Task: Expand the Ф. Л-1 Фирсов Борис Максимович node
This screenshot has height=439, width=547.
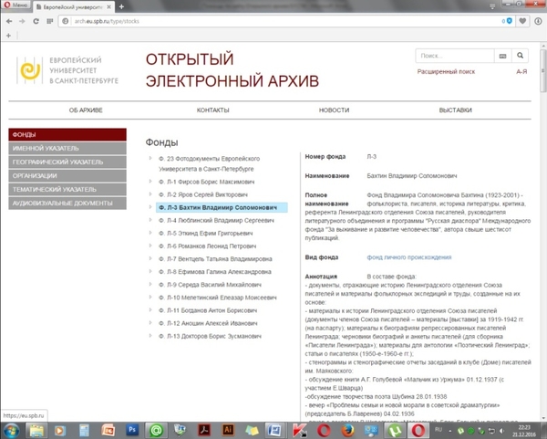Action: tap(151, 182)
